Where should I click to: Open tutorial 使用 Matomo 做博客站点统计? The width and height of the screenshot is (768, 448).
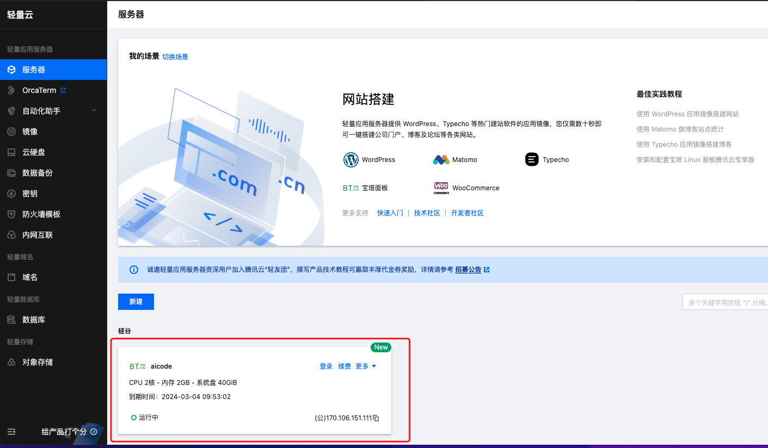point(680,129)
